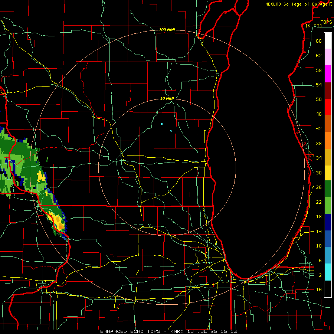The width and height of the screenshot is (334, 334).
Task: Click the "34" legend value
Action: [x=319, y=158]
